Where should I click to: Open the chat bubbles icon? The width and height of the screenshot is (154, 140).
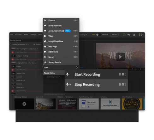[129, 35]
